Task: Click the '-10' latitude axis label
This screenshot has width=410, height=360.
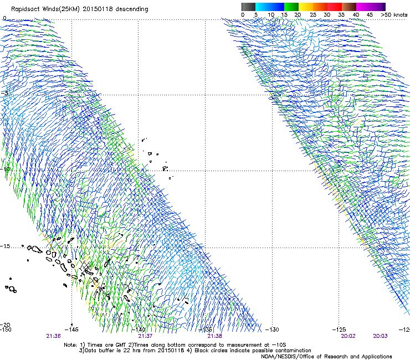Action: (x=5, y=169)
